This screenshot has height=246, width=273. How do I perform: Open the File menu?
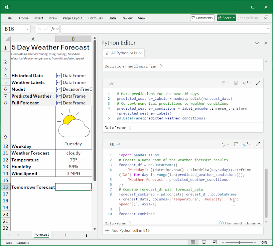point(9,18)
